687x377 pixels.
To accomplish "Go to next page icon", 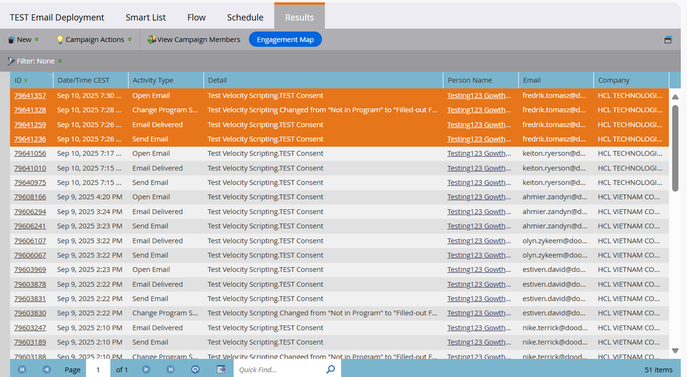I will [146, 369].
